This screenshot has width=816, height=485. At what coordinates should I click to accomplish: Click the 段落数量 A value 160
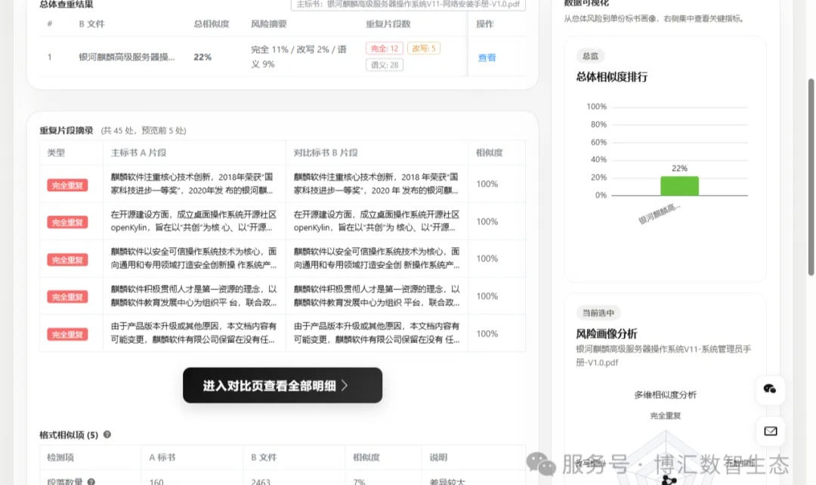pos(156,482)
